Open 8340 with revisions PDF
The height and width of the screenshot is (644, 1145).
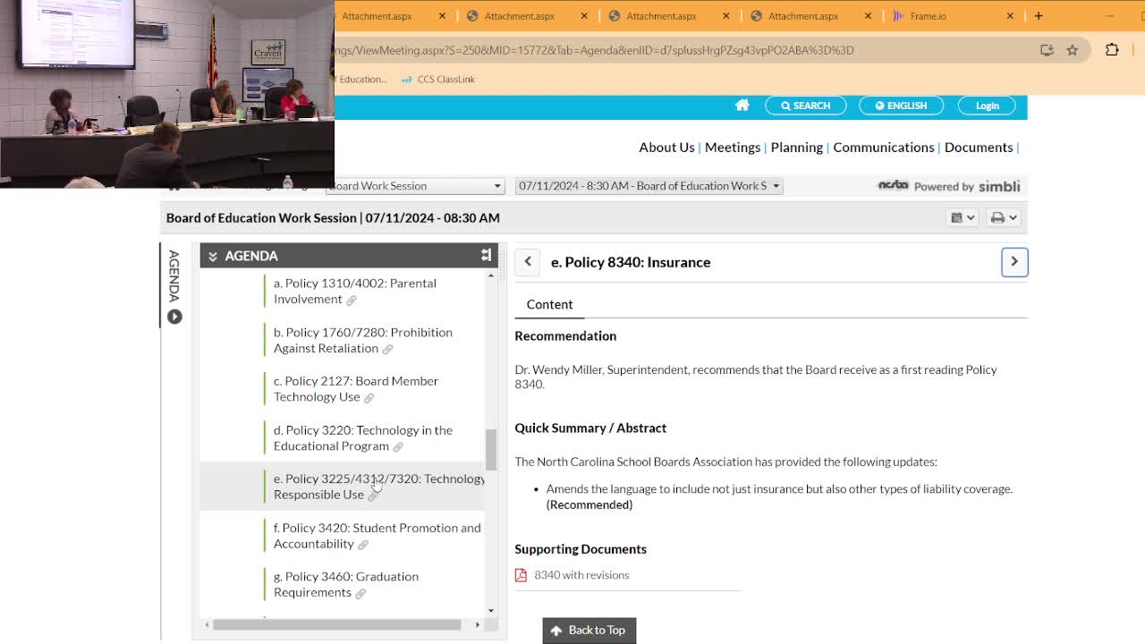tap(581, 575)
